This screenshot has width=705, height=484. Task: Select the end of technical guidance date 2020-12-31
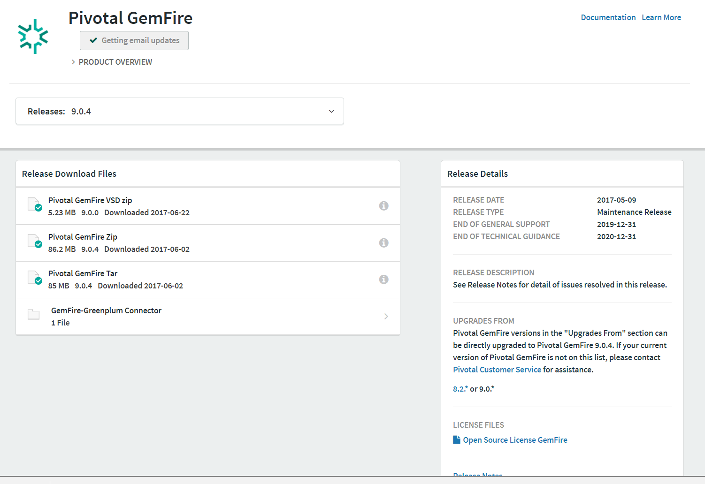click(616, 236)
